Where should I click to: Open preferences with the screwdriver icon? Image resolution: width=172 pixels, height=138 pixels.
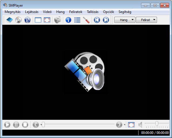[x=86, y=20]
